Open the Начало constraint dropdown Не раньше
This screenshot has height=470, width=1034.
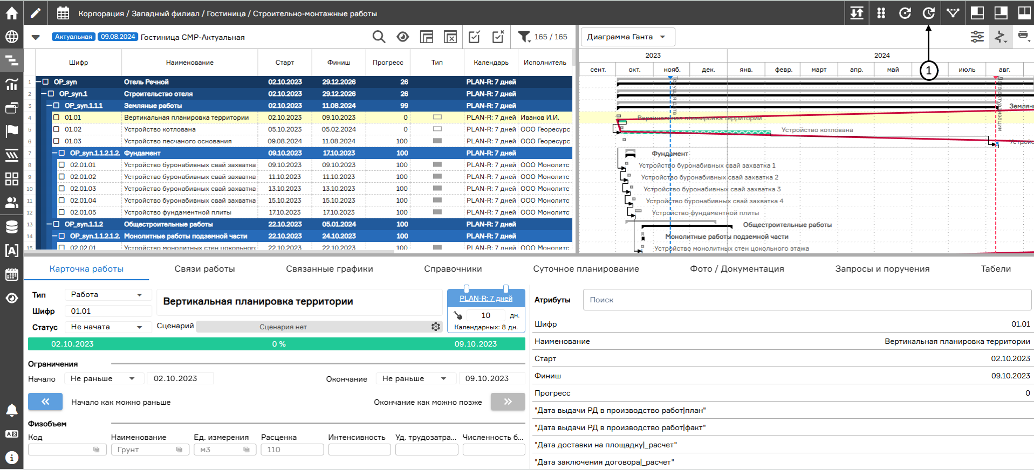click(104, 379)
